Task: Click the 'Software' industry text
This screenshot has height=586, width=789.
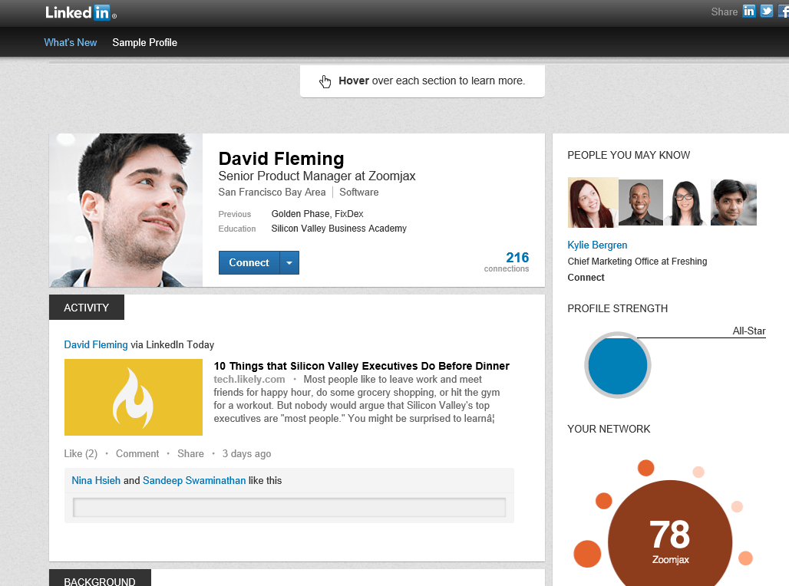Action: [358, 193]
